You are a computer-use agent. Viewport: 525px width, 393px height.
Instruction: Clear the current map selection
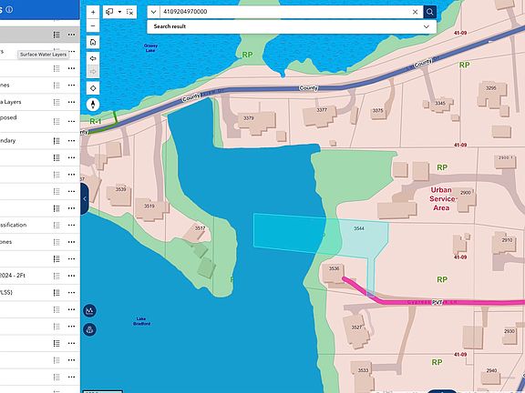pyautogui.click(x=130, y=12)
